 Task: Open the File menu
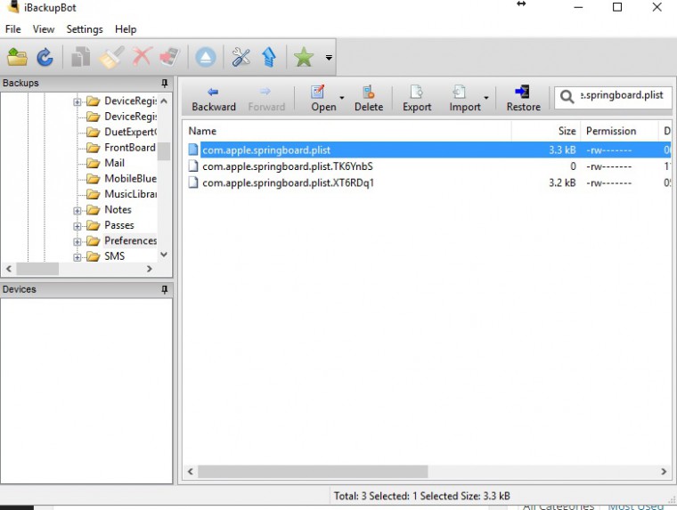pos(12,29)
